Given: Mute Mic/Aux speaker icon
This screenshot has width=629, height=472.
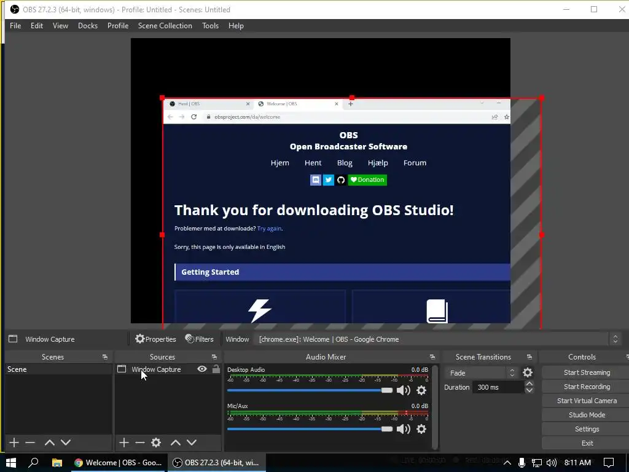Looking at the screenshot, I should point(403,429).
